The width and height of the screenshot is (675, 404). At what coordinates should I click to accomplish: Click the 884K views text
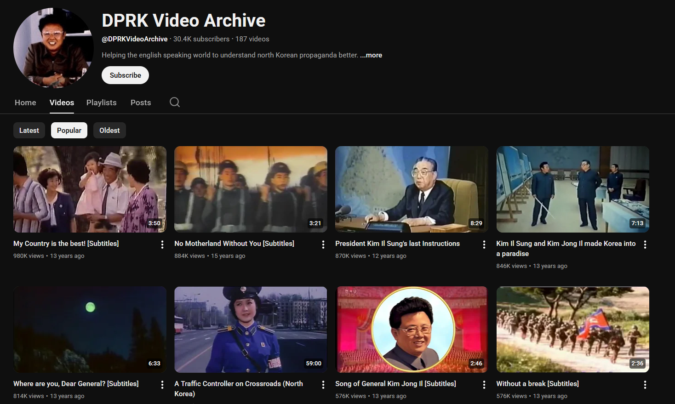tap(189, 256)
